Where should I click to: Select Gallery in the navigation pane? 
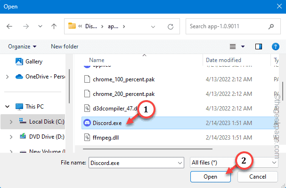(34, 62)
